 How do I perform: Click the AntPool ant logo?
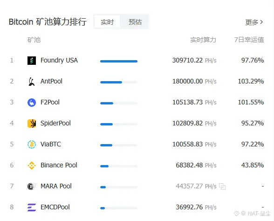tap(32, 82)
